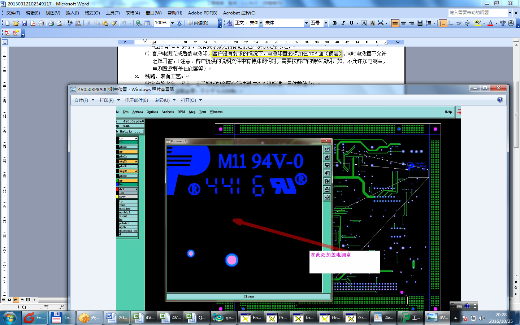Image resolution: width=520 pixels, height=325 pixels.
Task: Print the document using the printer icon
Action: pyautogui.click(x=51, y=23)
